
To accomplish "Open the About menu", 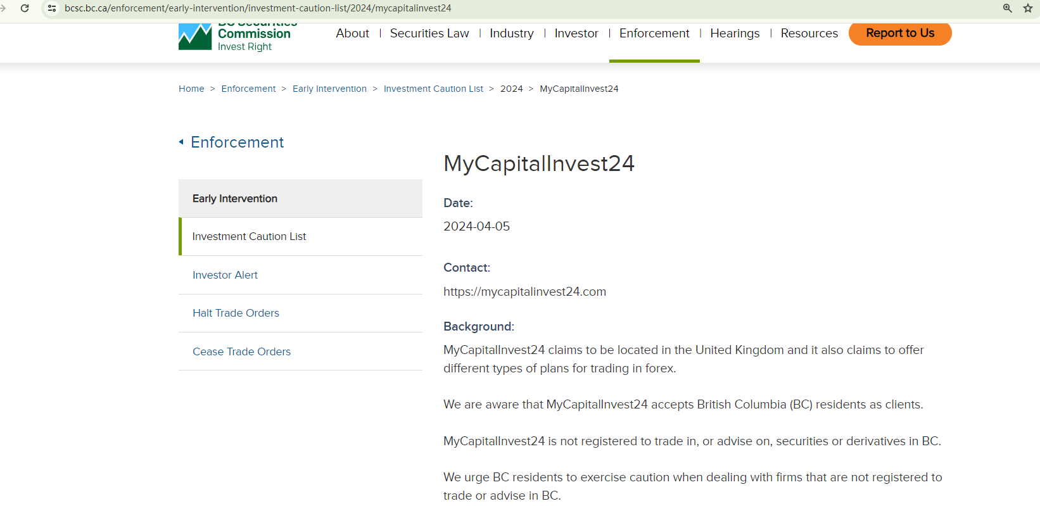I will [352, 33].
